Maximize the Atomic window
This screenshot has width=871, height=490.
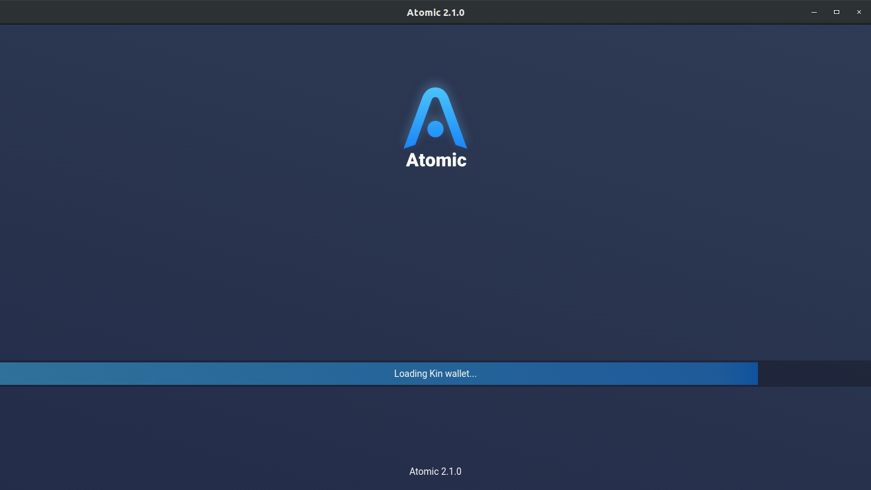[837, 13]
